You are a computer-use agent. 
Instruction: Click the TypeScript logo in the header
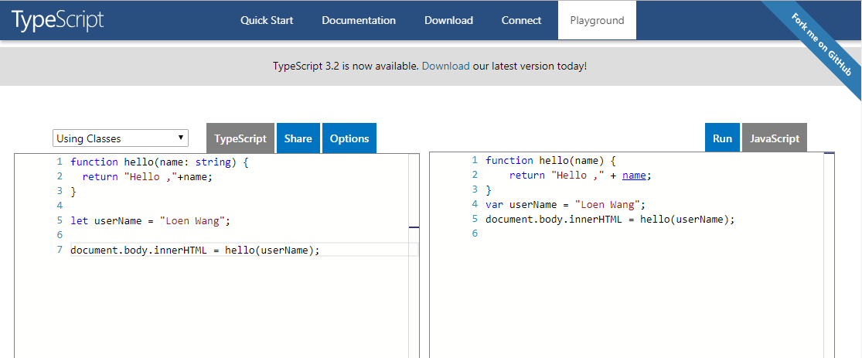point(57,20)
